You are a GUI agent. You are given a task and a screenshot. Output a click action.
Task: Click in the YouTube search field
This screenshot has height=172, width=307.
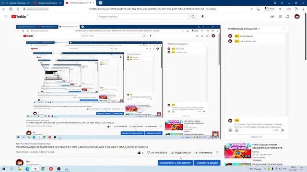pos(142,17)
